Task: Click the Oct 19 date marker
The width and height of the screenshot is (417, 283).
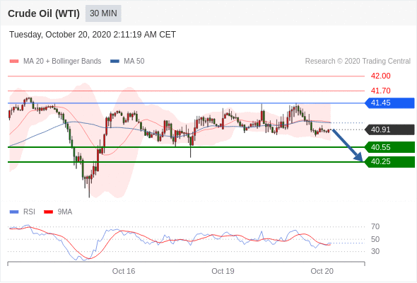Action: pos(223,271)
